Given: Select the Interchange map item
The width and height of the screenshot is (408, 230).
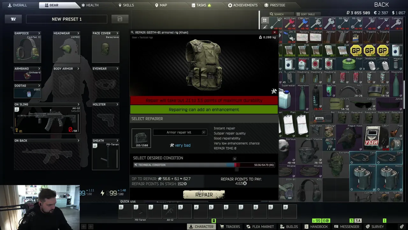Looking at the screenshot, I should point(316,37).
